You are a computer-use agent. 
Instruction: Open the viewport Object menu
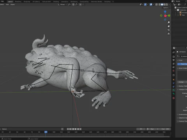tap(12, 4)
